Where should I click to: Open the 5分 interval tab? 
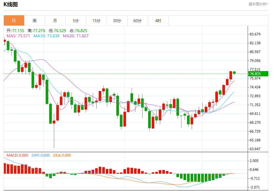click(76, 21)
